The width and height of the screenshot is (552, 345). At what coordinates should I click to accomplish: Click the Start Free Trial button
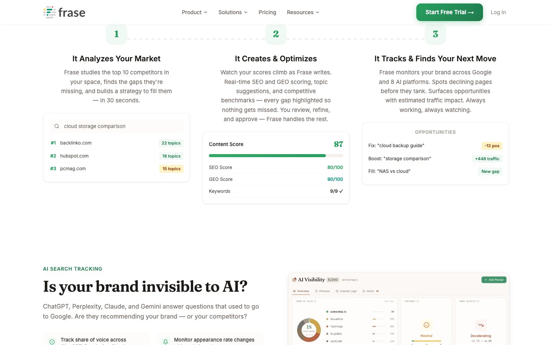tap(449, 12)
